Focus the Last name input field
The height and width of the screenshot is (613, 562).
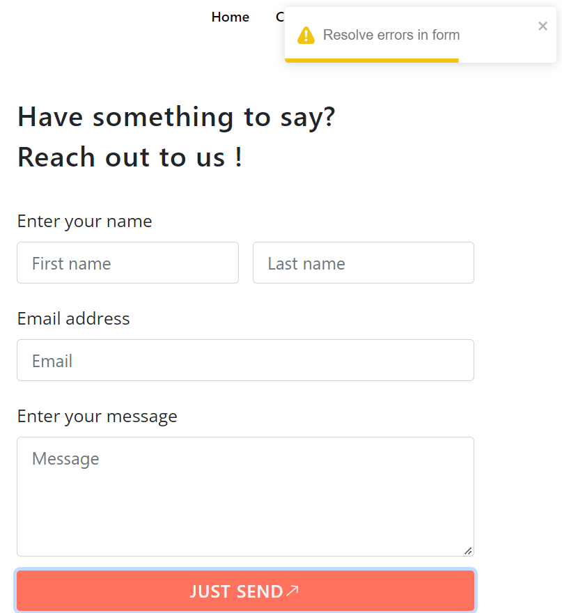[x=363, y=263]
